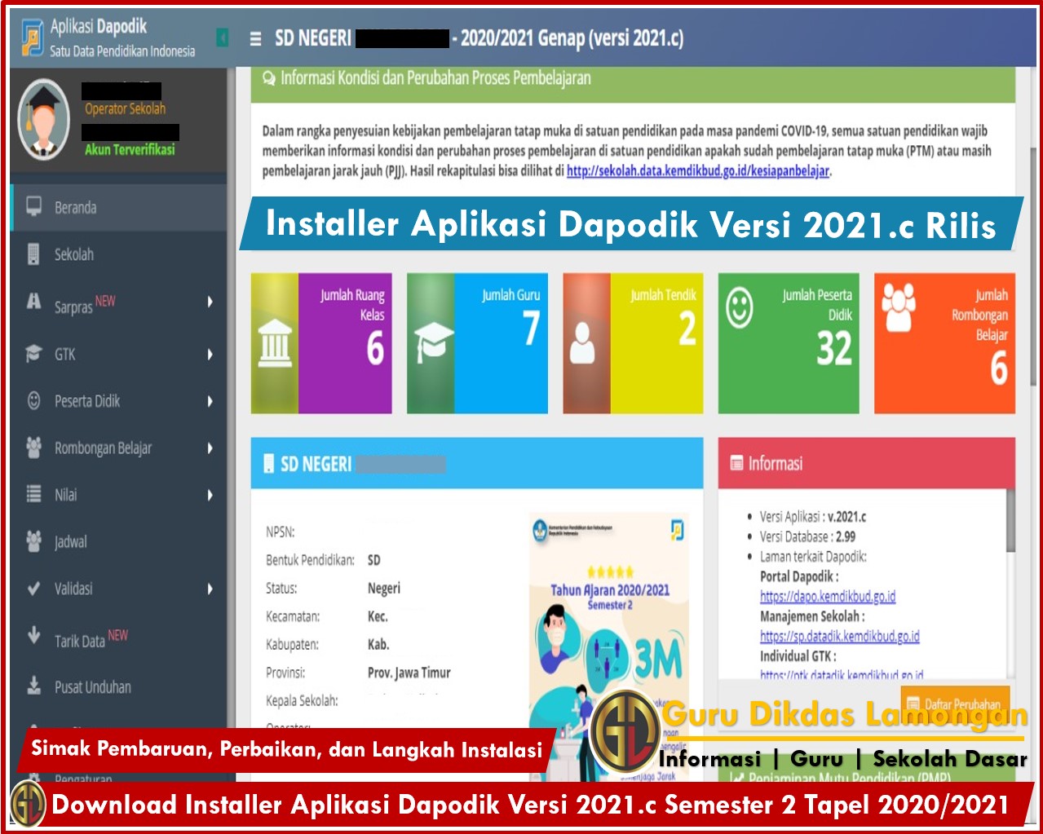Click the Sarpras letter A icon
The width and height of the screenshot is (1043, 834).
point(33,301)
